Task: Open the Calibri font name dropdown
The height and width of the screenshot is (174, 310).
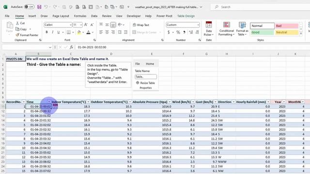Action: click(71, 25)
